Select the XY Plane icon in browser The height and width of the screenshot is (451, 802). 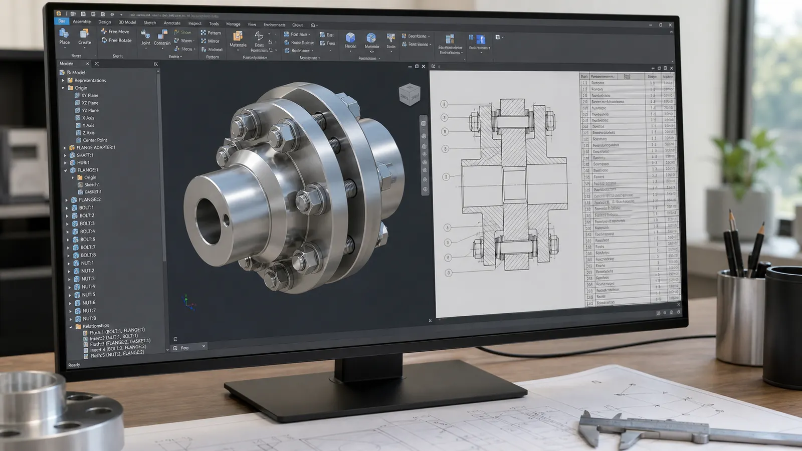(77, 95)
